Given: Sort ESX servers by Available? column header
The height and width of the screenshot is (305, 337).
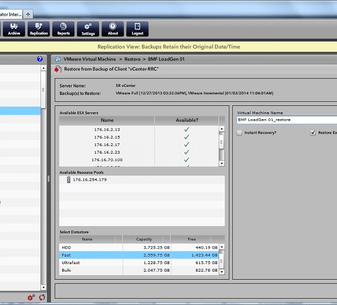Looking at the screenshot, I should (x=187, y=120).
